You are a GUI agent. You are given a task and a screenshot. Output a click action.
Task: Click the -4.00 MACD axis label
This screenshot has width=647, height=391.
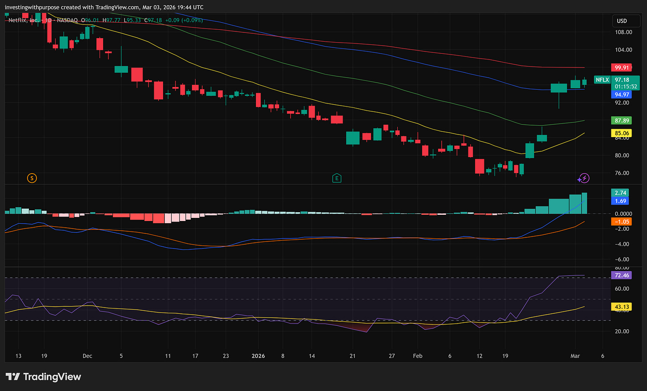pyautogui.click(x=622, y=244)
